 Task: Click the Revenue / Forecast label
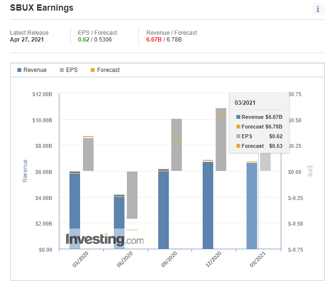click(x=172, y=33)
